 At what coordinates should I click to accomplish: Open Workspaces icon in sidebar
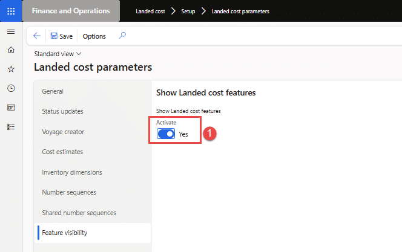click(x=11, y=108)
